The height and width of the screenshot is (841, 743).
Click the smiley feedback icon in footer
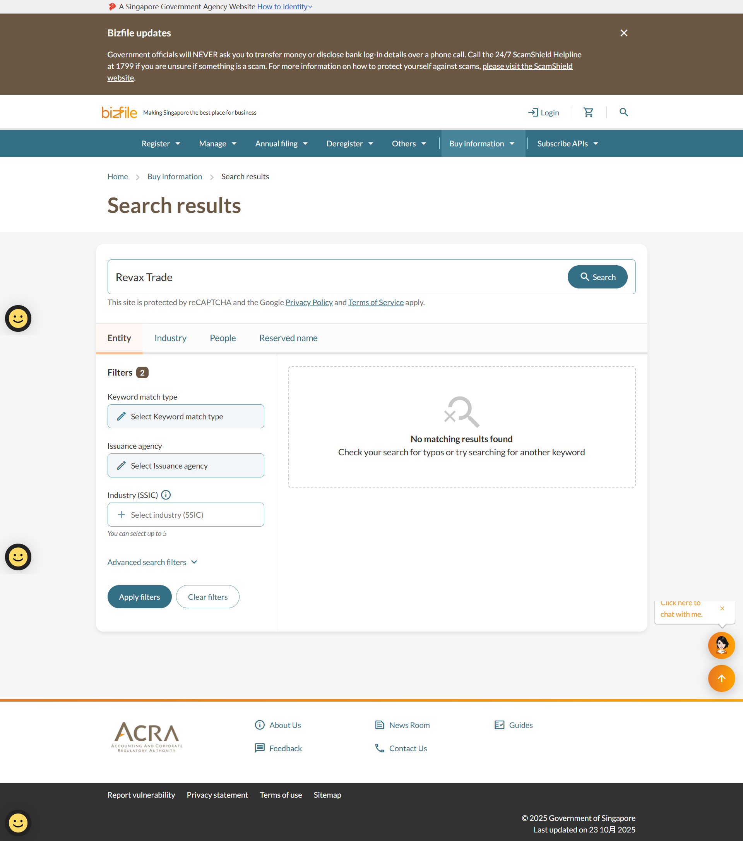[x=18, y=823]
